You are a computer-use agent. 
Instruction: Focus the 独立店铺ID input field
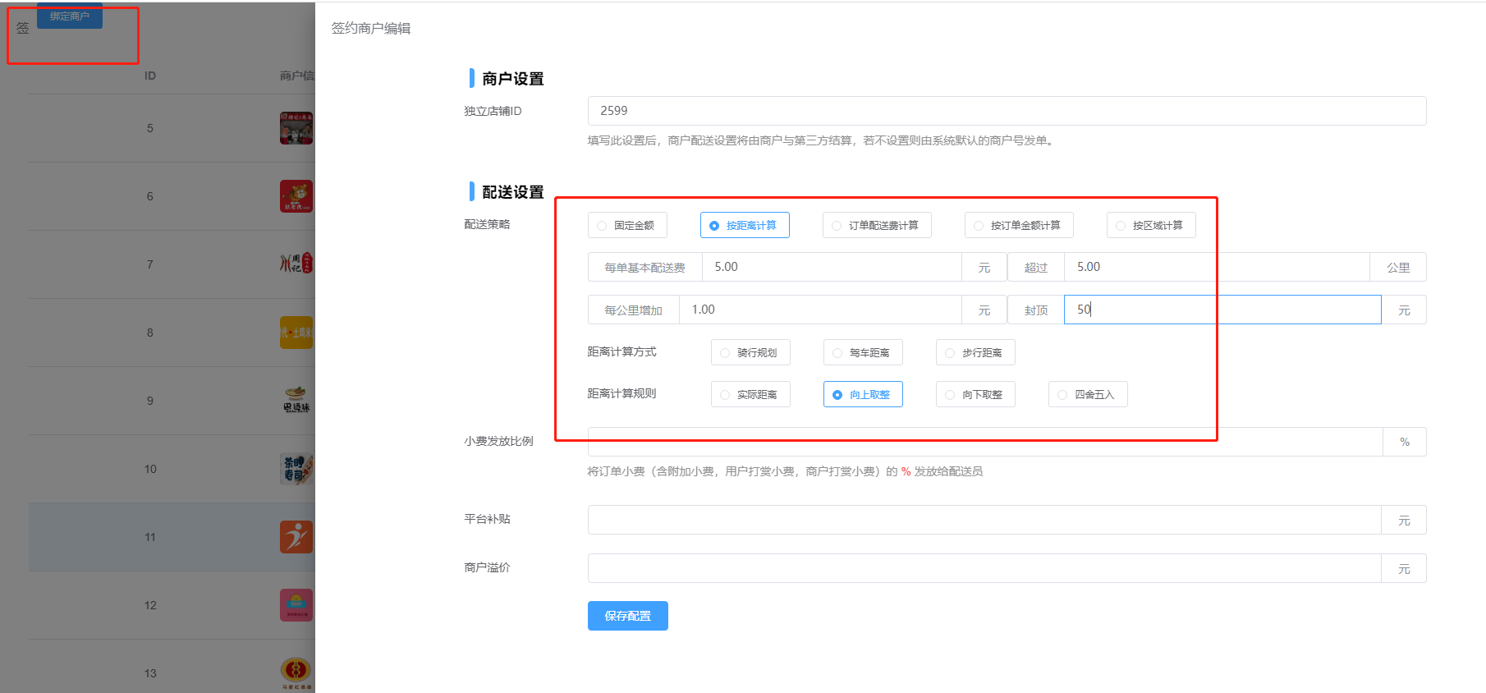coord(1007,111)
